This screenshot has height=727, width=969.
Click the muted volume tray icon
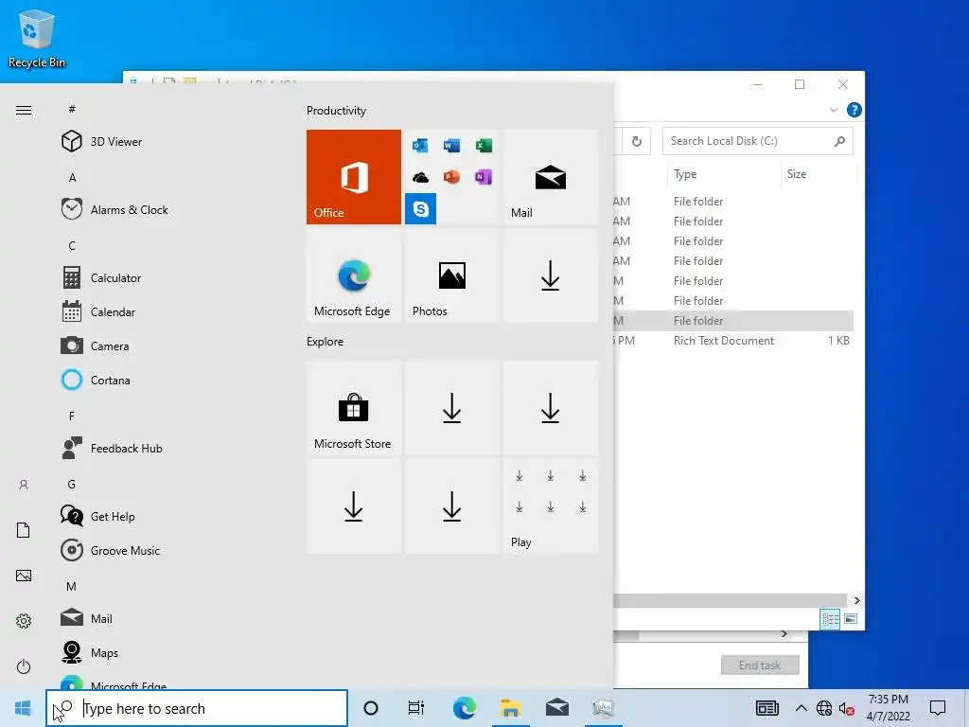tap(846, 708)
